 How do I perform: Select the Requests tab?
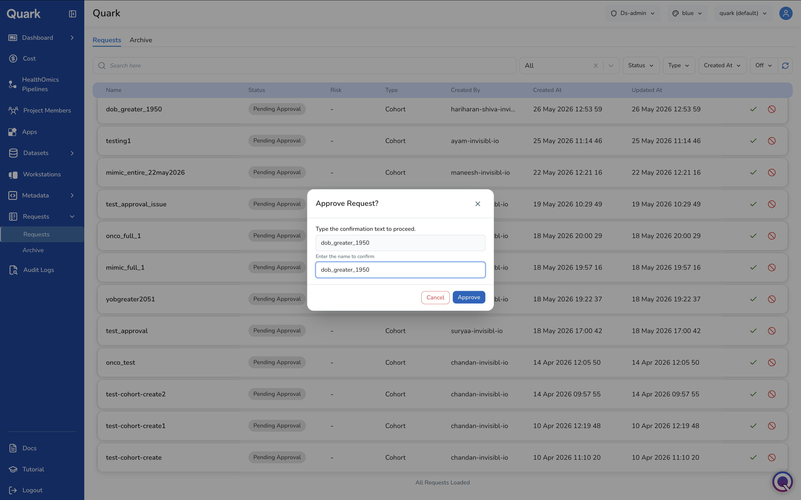tap(107, 40)
